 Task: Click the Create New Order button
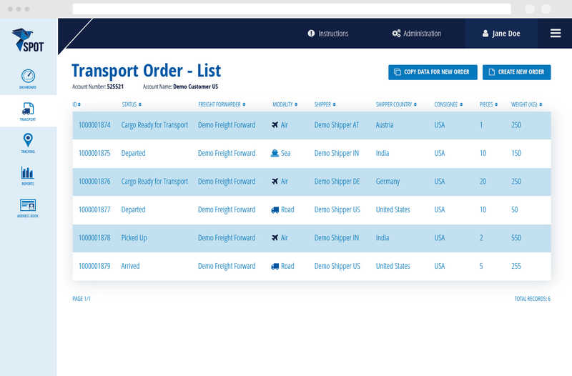coord(516,72)
